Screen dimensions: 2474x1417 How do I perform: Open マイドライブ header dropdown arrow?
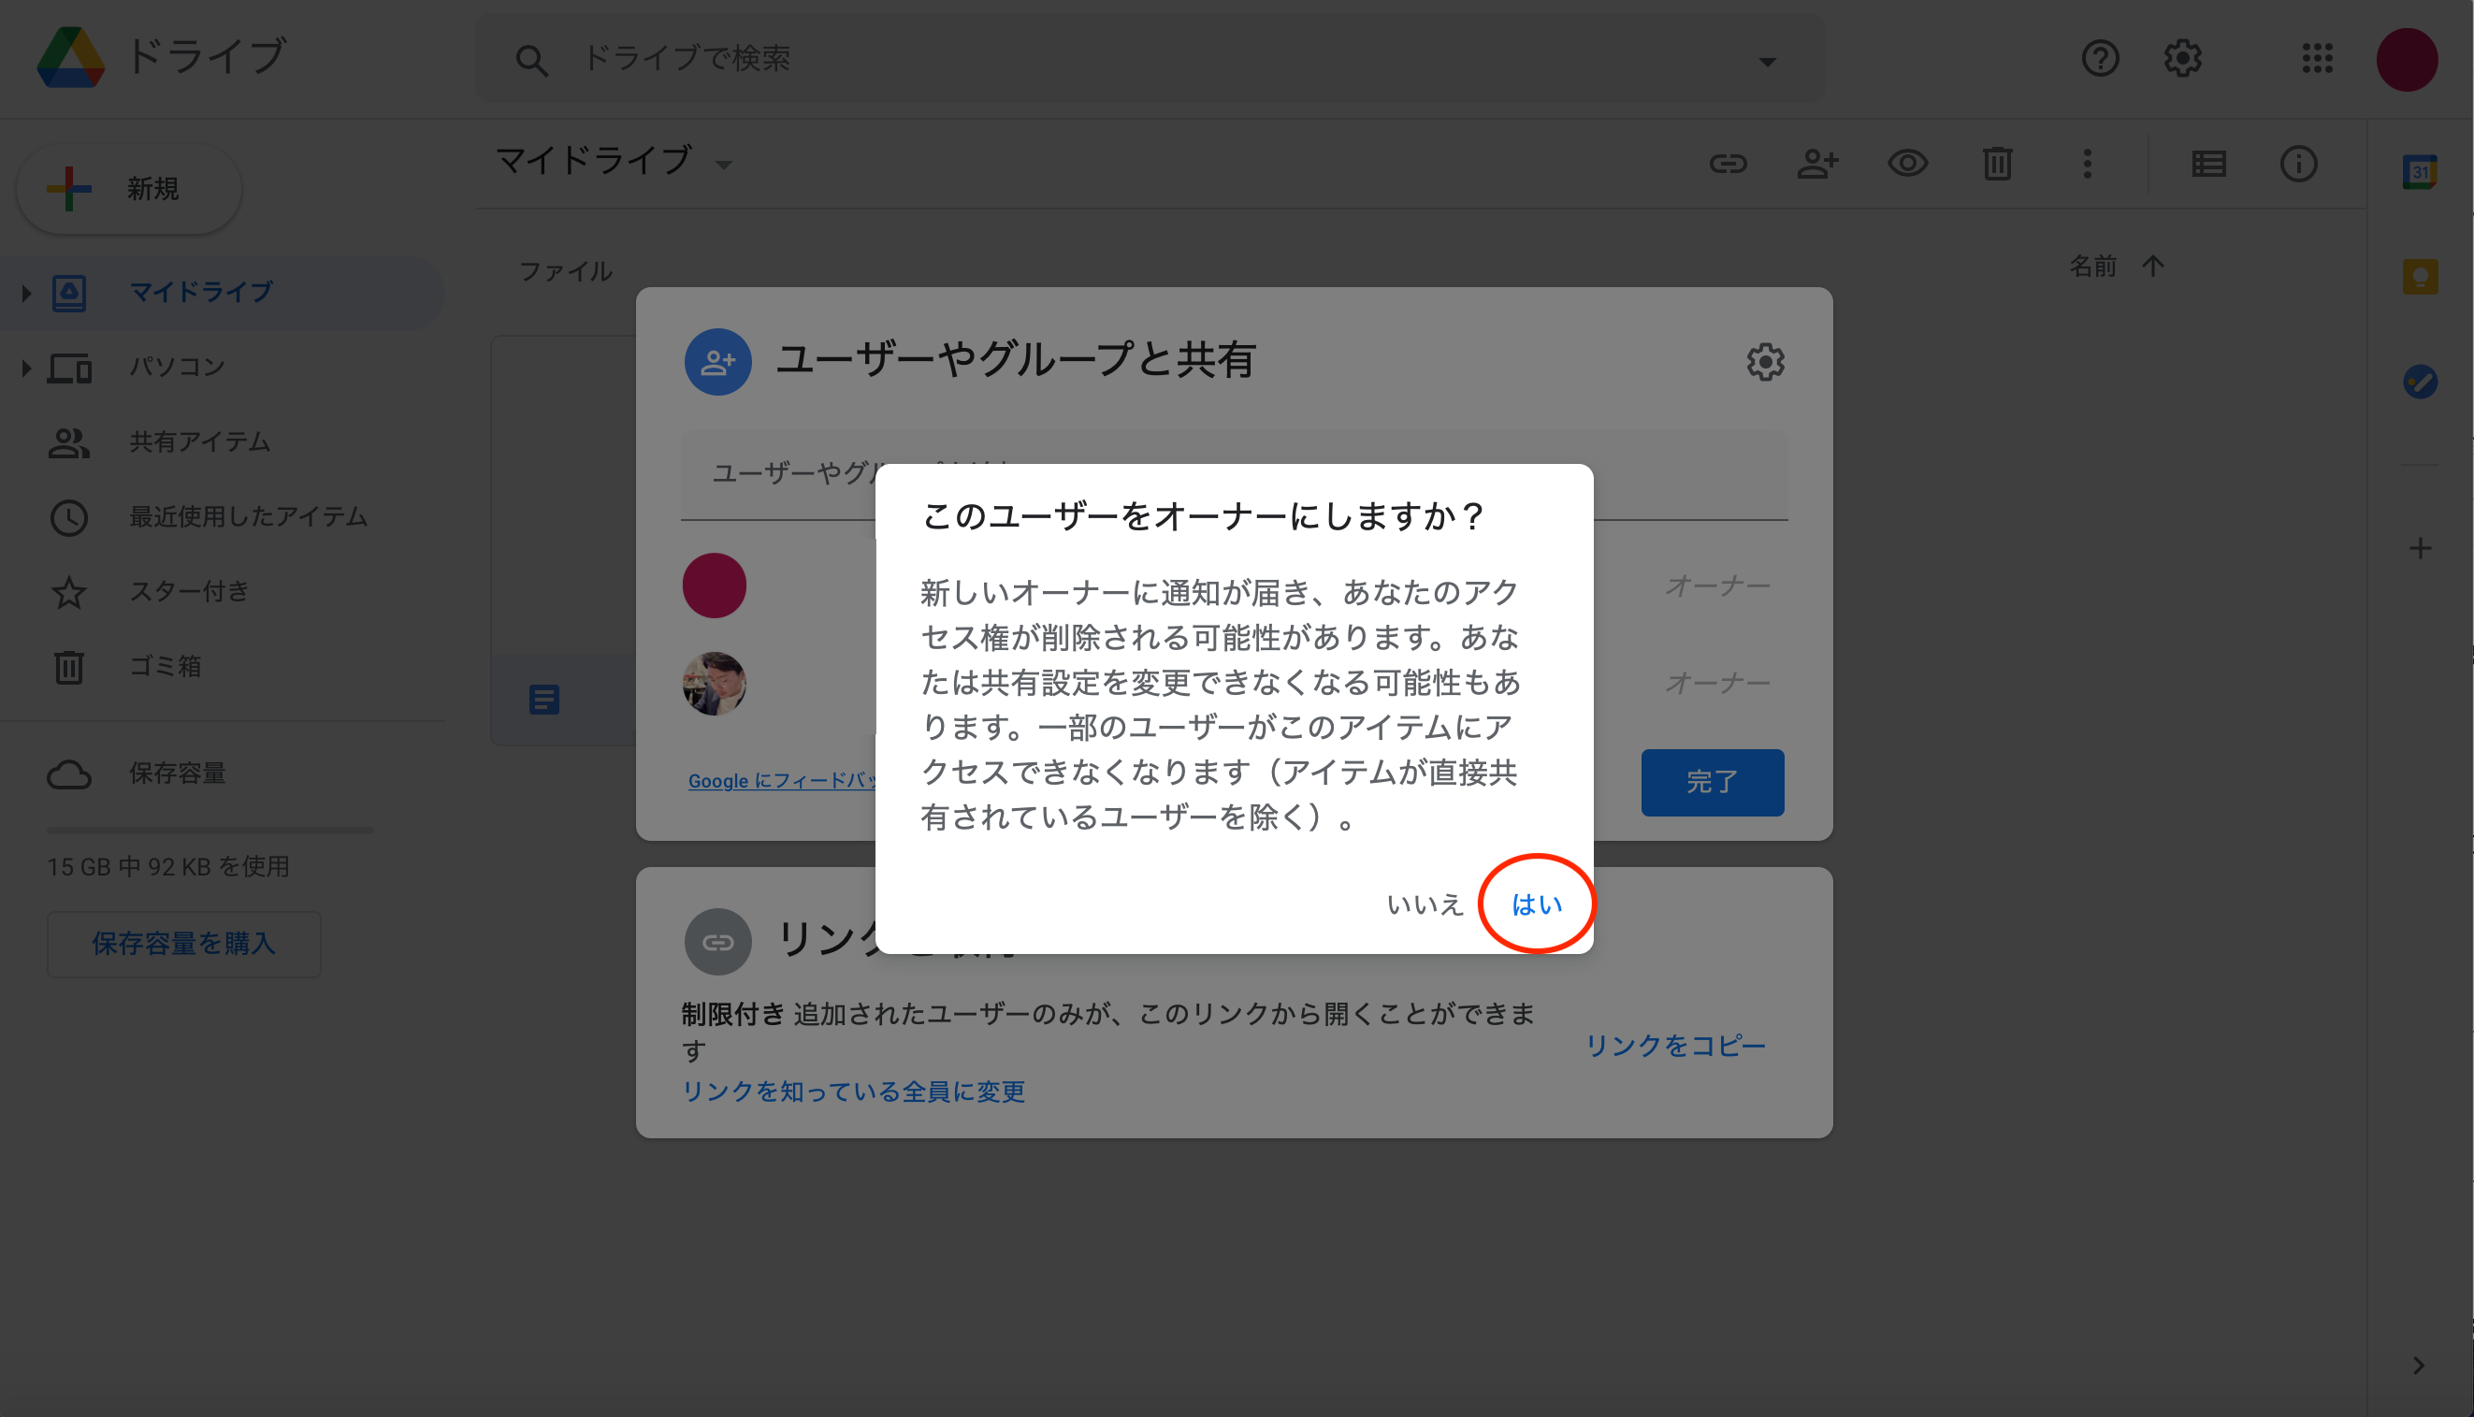(723, 166)
